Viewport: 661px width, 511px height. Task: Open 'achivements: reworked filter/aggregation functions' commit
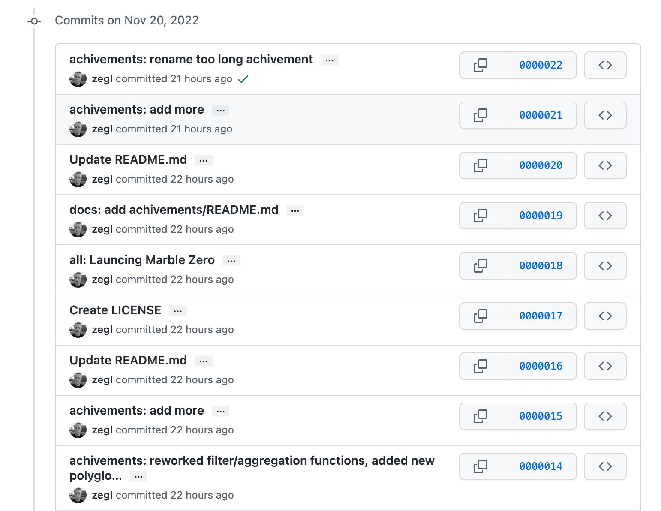point(252,461)
